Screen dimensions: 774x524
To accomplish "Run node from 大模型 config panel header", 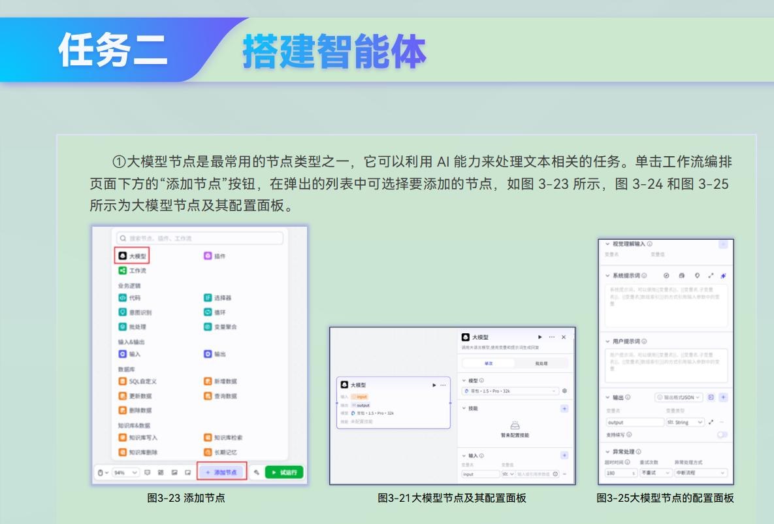I will [540, 337].
